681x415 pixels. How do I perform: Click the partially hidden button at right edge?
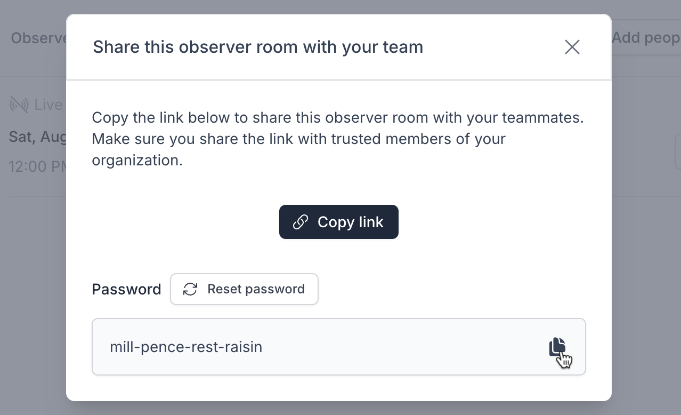coord(678,151)
